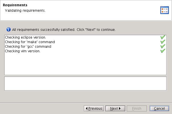This screenshot has width=172, height=114.
Task: Click green checkmark for vim version check
Action: point(163,51)
